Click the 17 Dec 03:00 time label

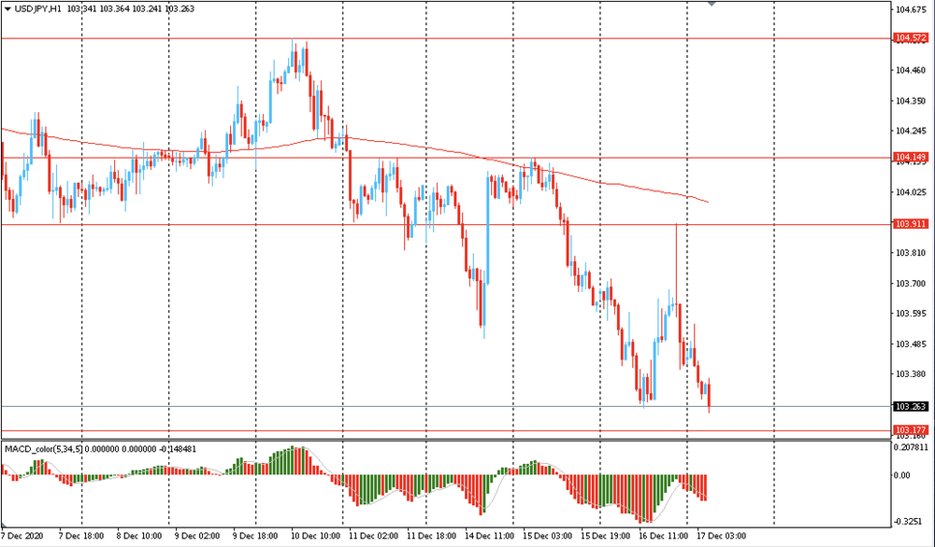tap(722, 536)
